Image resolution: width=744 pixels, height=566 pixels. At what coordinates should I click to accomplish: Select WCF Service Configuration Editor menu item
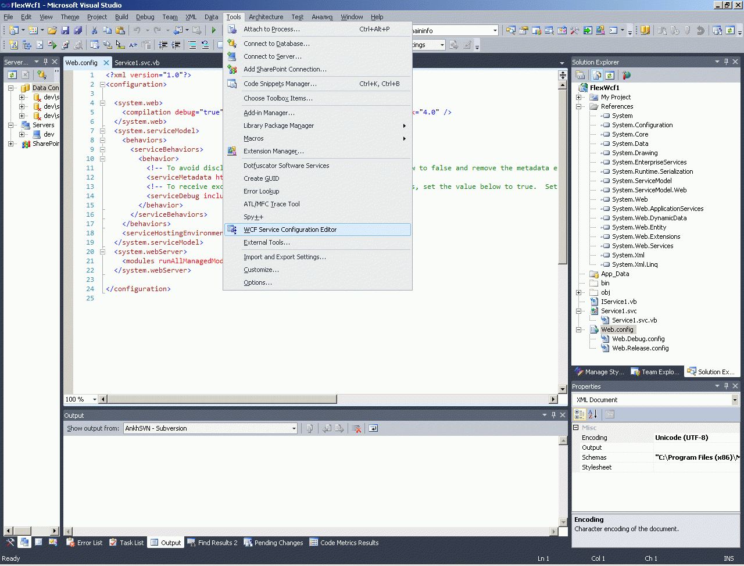pos(290,230)
